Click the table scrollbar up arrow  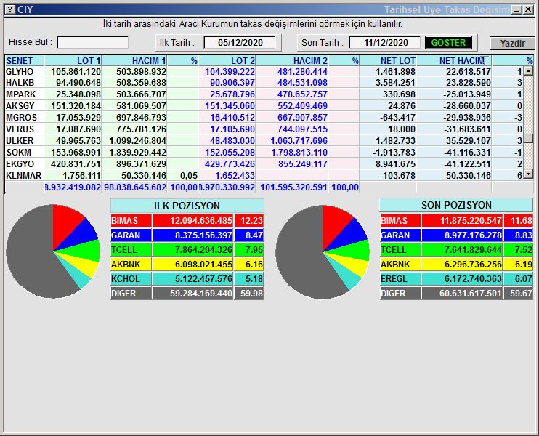coord(528,71)
